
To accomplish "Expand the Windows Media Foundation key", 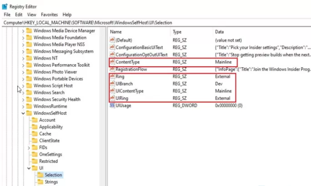I will pyautogui.click(x=23, y=38).
